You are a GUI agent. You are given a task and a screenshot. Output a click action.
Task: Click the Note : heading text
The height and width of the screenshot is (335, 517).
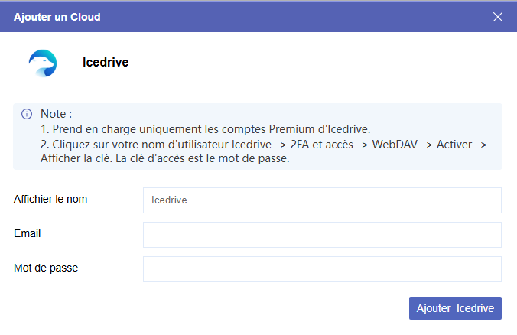pyautogui.click(x=56, y=114)
